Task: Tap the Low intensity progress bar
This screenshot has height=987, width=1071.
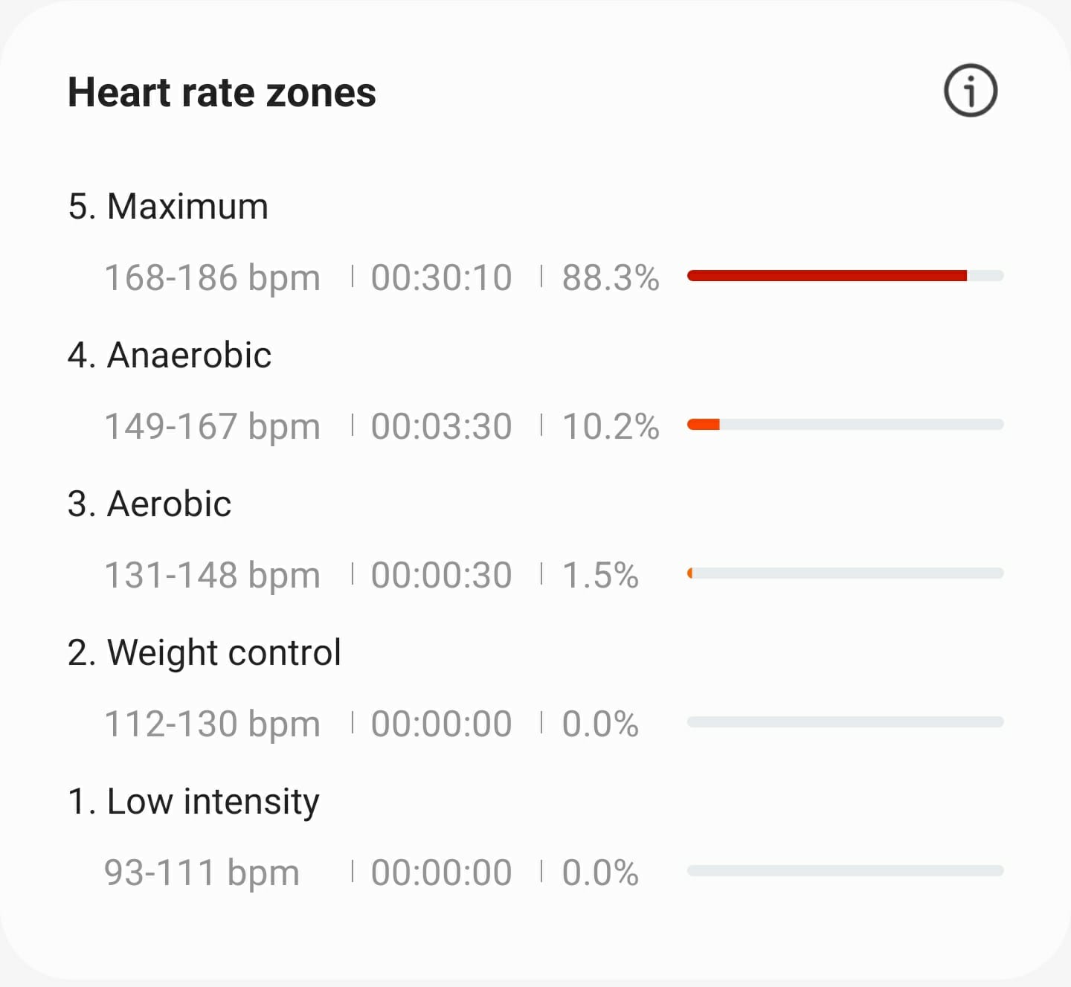Action: (845, 869)
